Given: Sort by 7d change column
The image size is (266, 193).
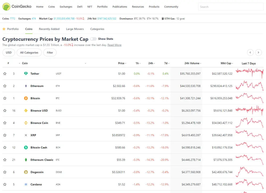Looking at the screenshot, I should point(167,63).
